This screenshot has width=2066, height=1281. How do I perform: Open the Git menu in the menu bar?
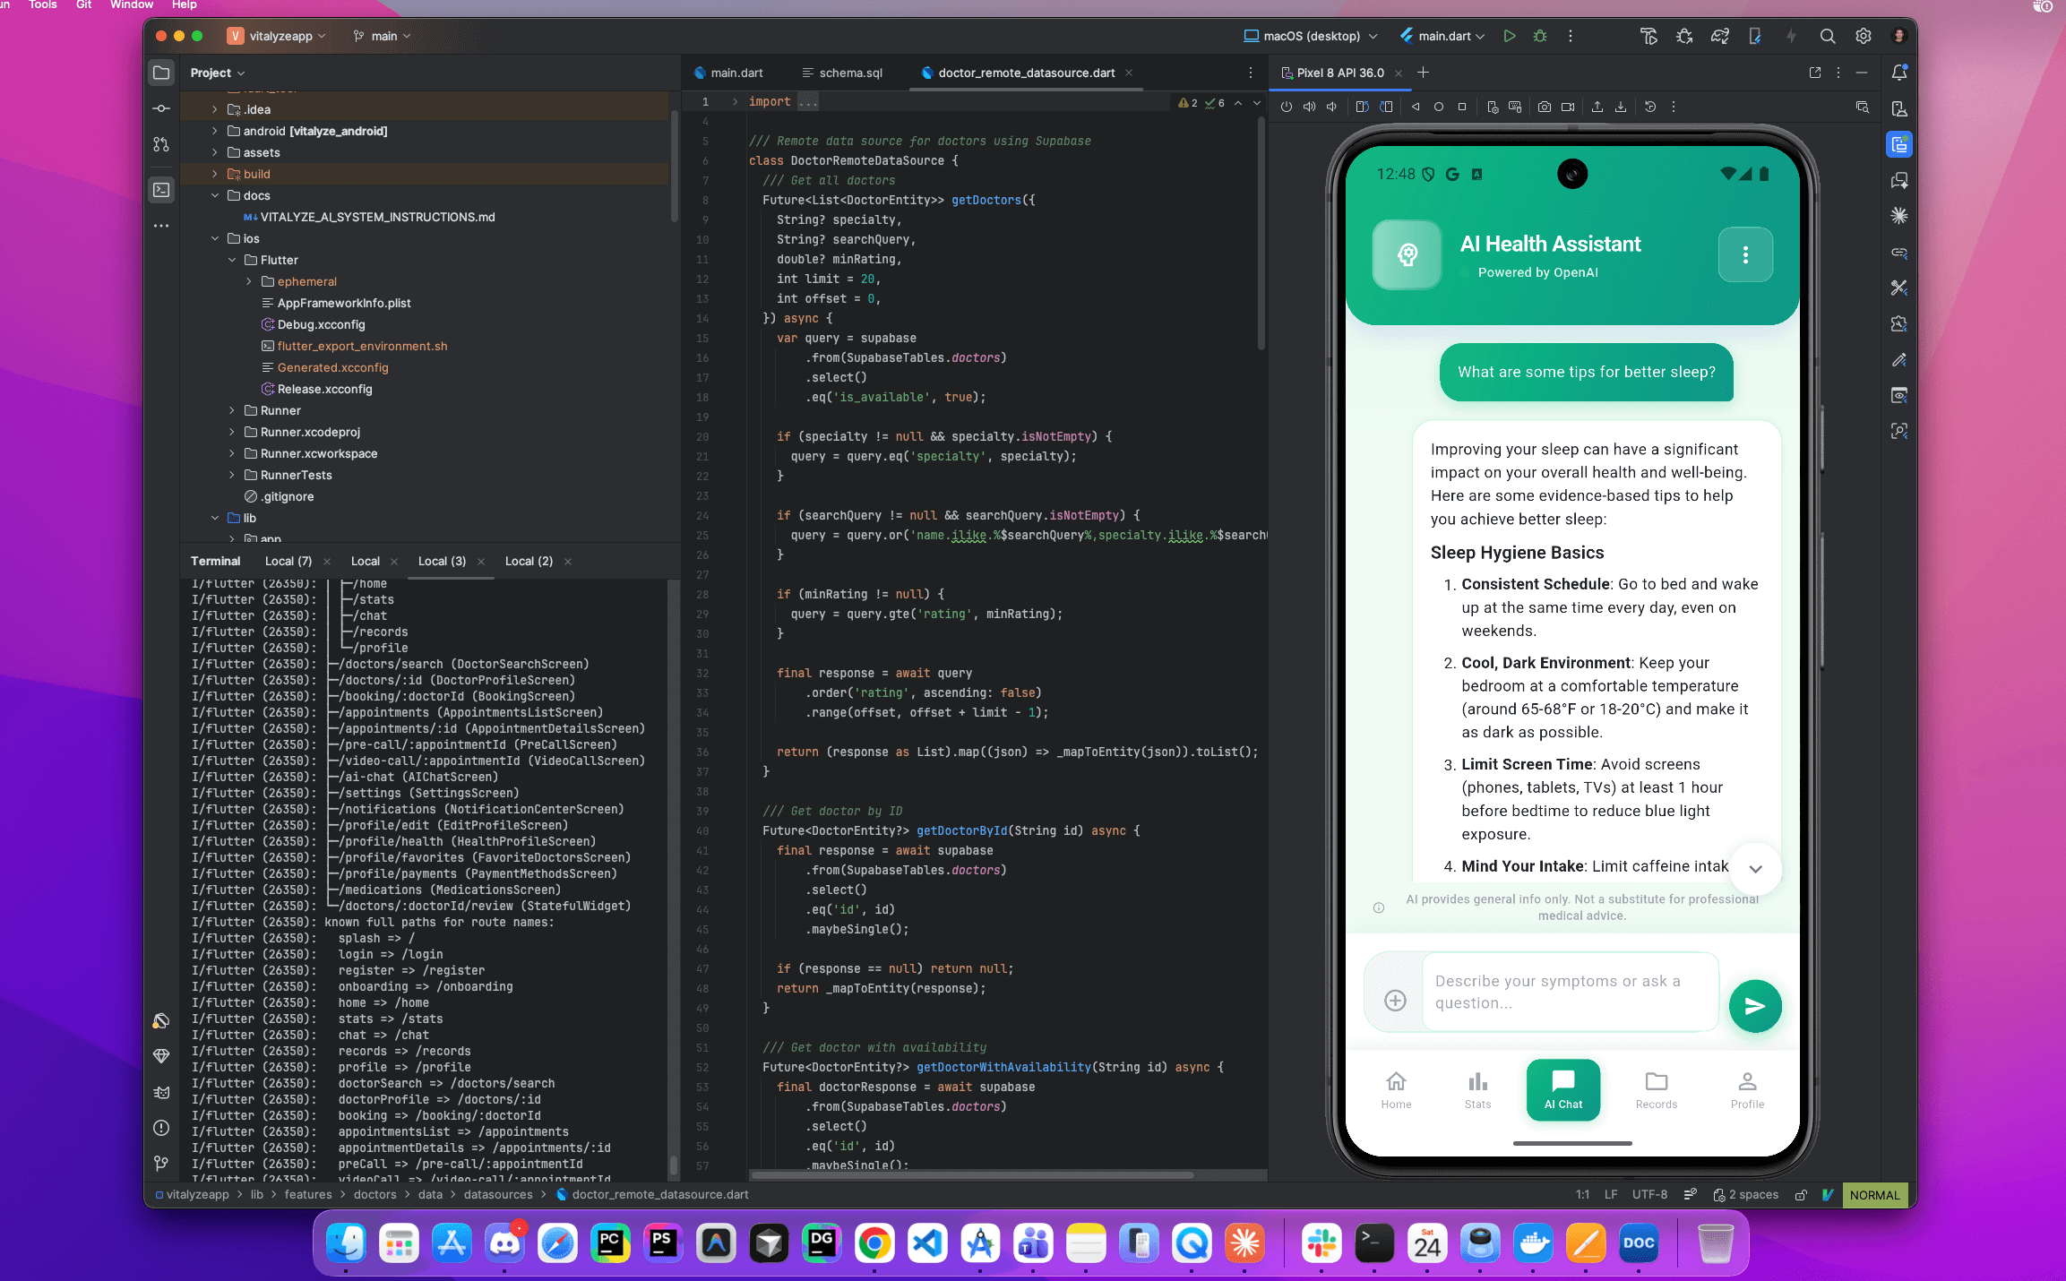(83, 5)
